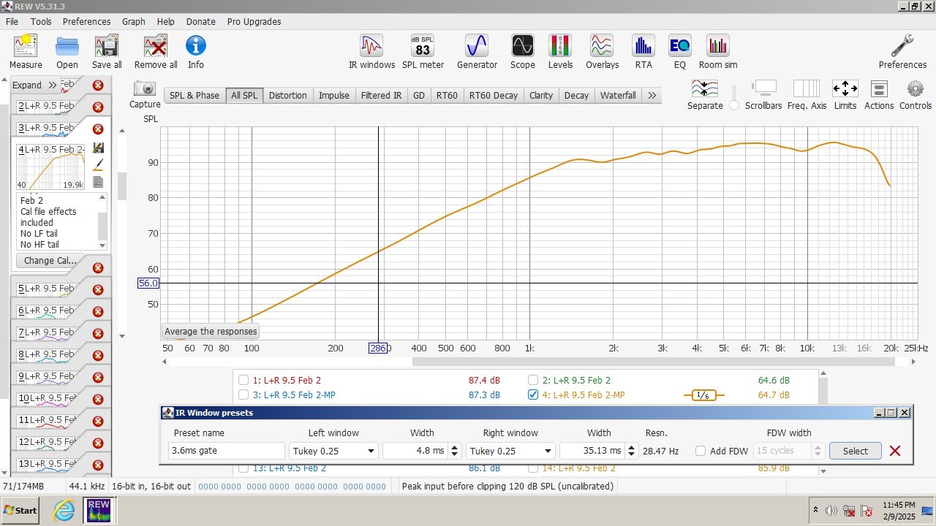The height and width of the screenshot is (526, 936).
Task: Open the Overlays window
Action: coord(602,52)
